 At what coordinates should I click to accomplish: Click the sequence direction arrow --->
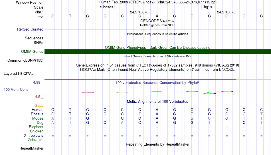click(x=41, y=17)
